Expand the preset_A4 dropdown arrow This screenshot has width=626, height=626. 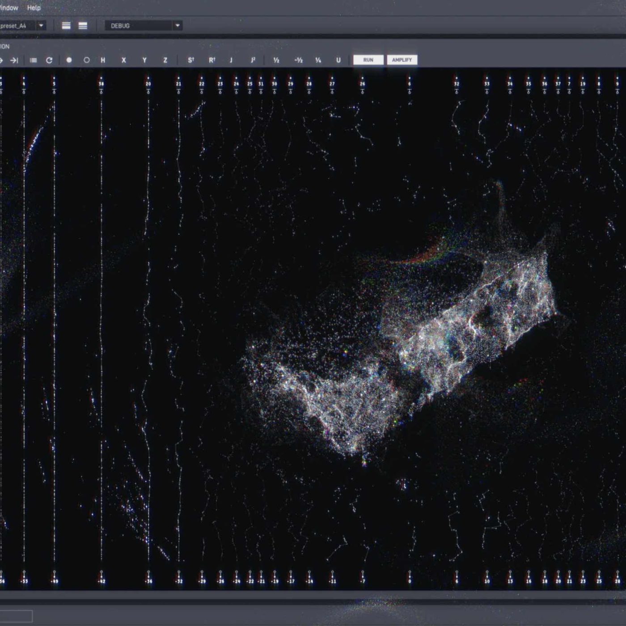click(41, 26)
